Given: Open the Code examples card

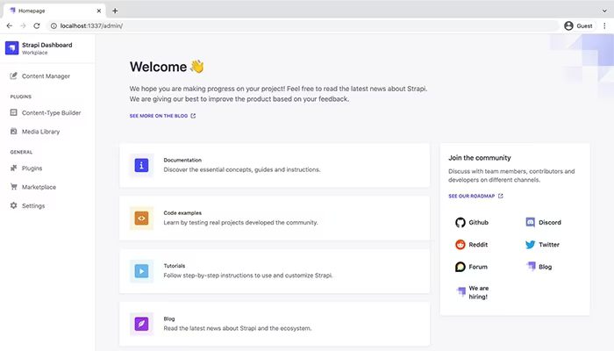Looking at the screenshot, I should coord(275,218).
